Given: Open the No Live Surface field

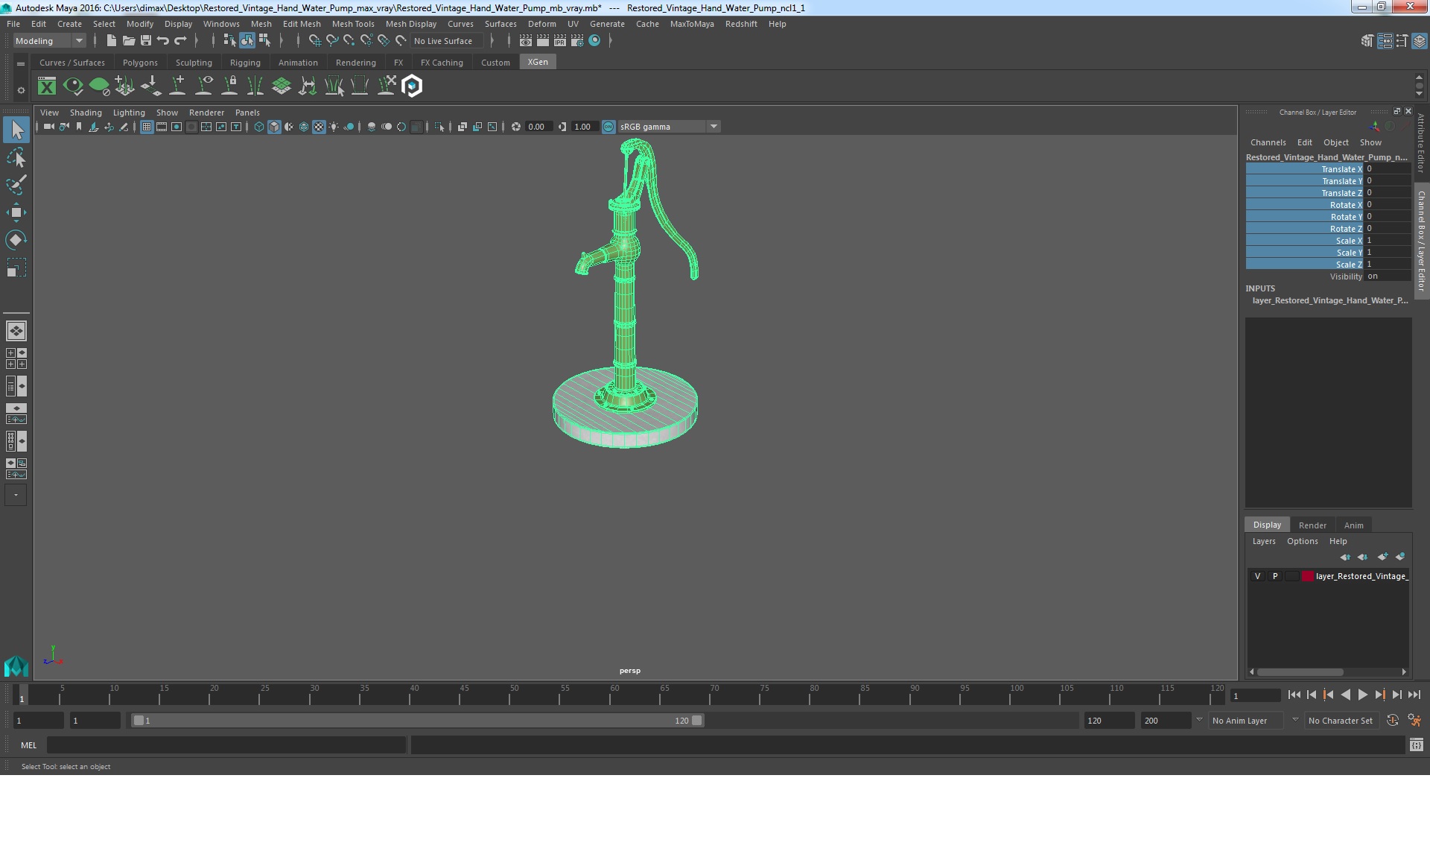Looking at the screenshot, I should pyautogui.click(x=447, y=41).
